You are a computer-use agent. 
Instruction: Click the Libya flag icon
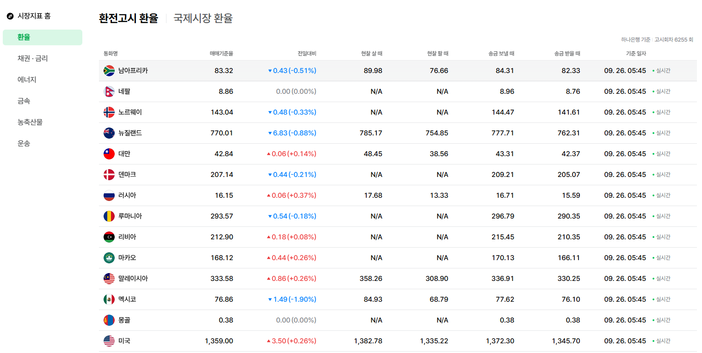pos(109,237)
